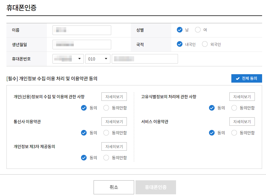
Task: Open 자세히보기 for 개인정보 제3자 제공동의
Action: [114, 146]
